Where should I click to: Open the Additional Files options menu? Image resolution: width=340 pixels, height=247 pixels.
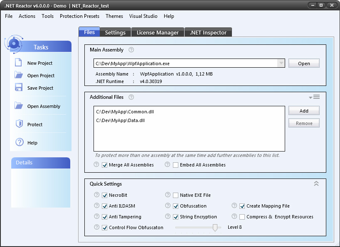tap(314, 97)
